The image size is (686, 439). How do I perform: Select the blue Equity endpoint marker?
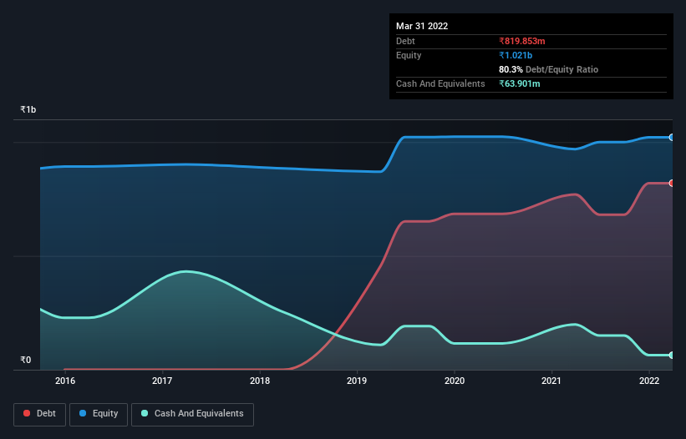(x=672, y=138)
